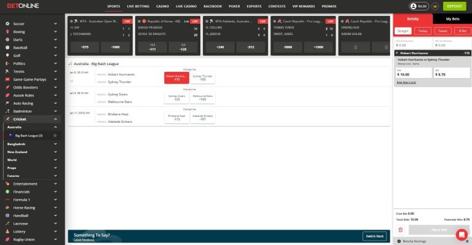Click the Boxing glove icon
Viewport: 472px width, 245px height.
[7, 31]
